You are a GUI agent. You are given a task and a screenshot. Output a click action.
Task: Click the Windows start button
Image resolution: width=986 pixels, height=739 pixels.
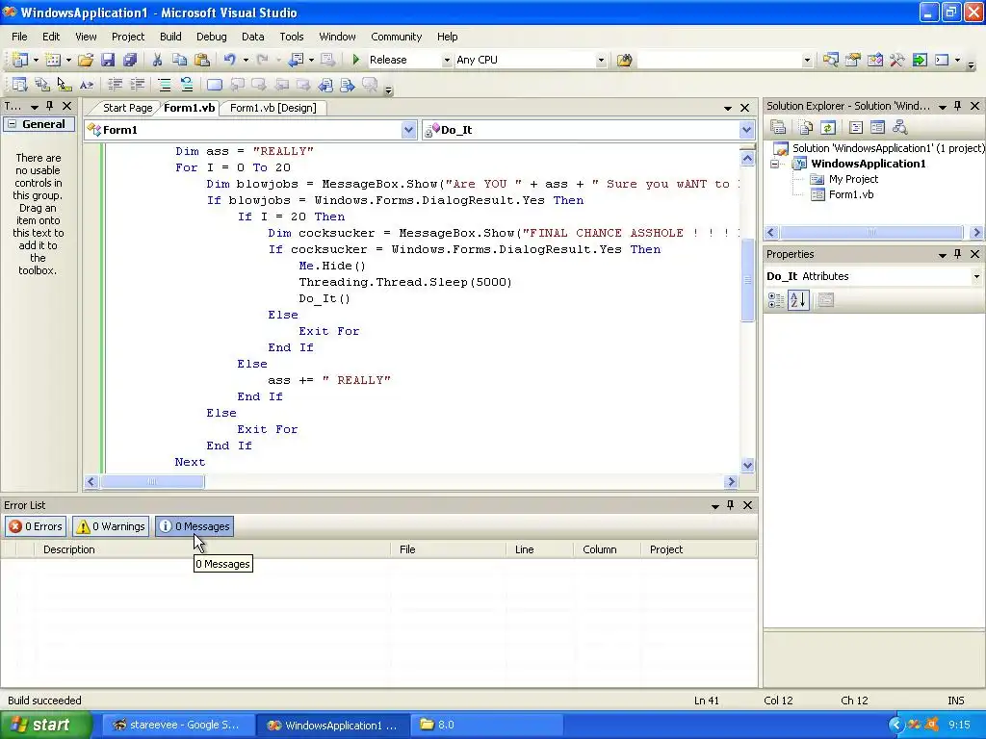tap(46, 726)
